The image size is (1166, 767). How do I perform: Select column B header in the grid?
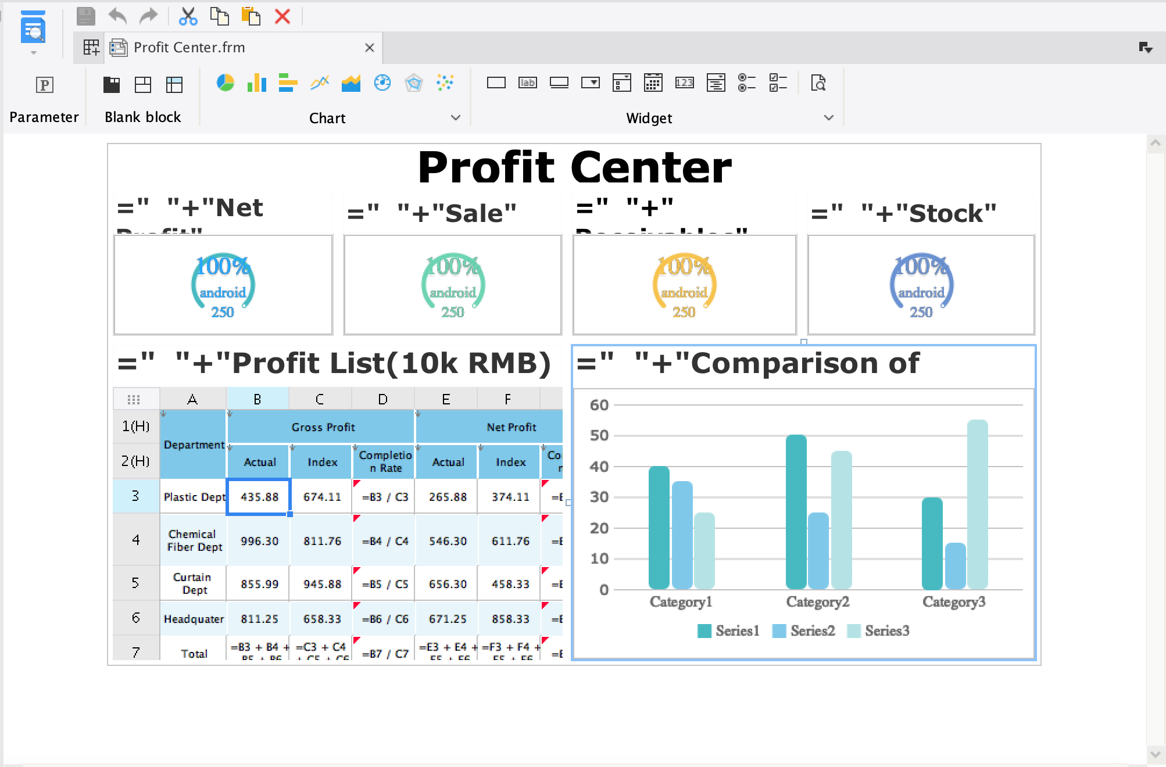point(257,399)
